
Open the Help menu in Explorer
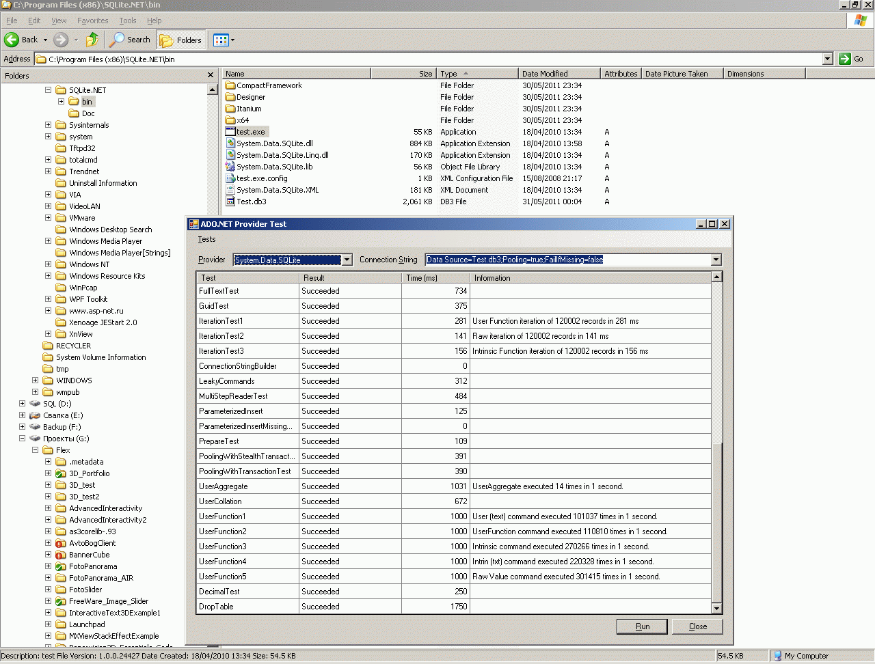pyautogui.click(x=154, y=20)
